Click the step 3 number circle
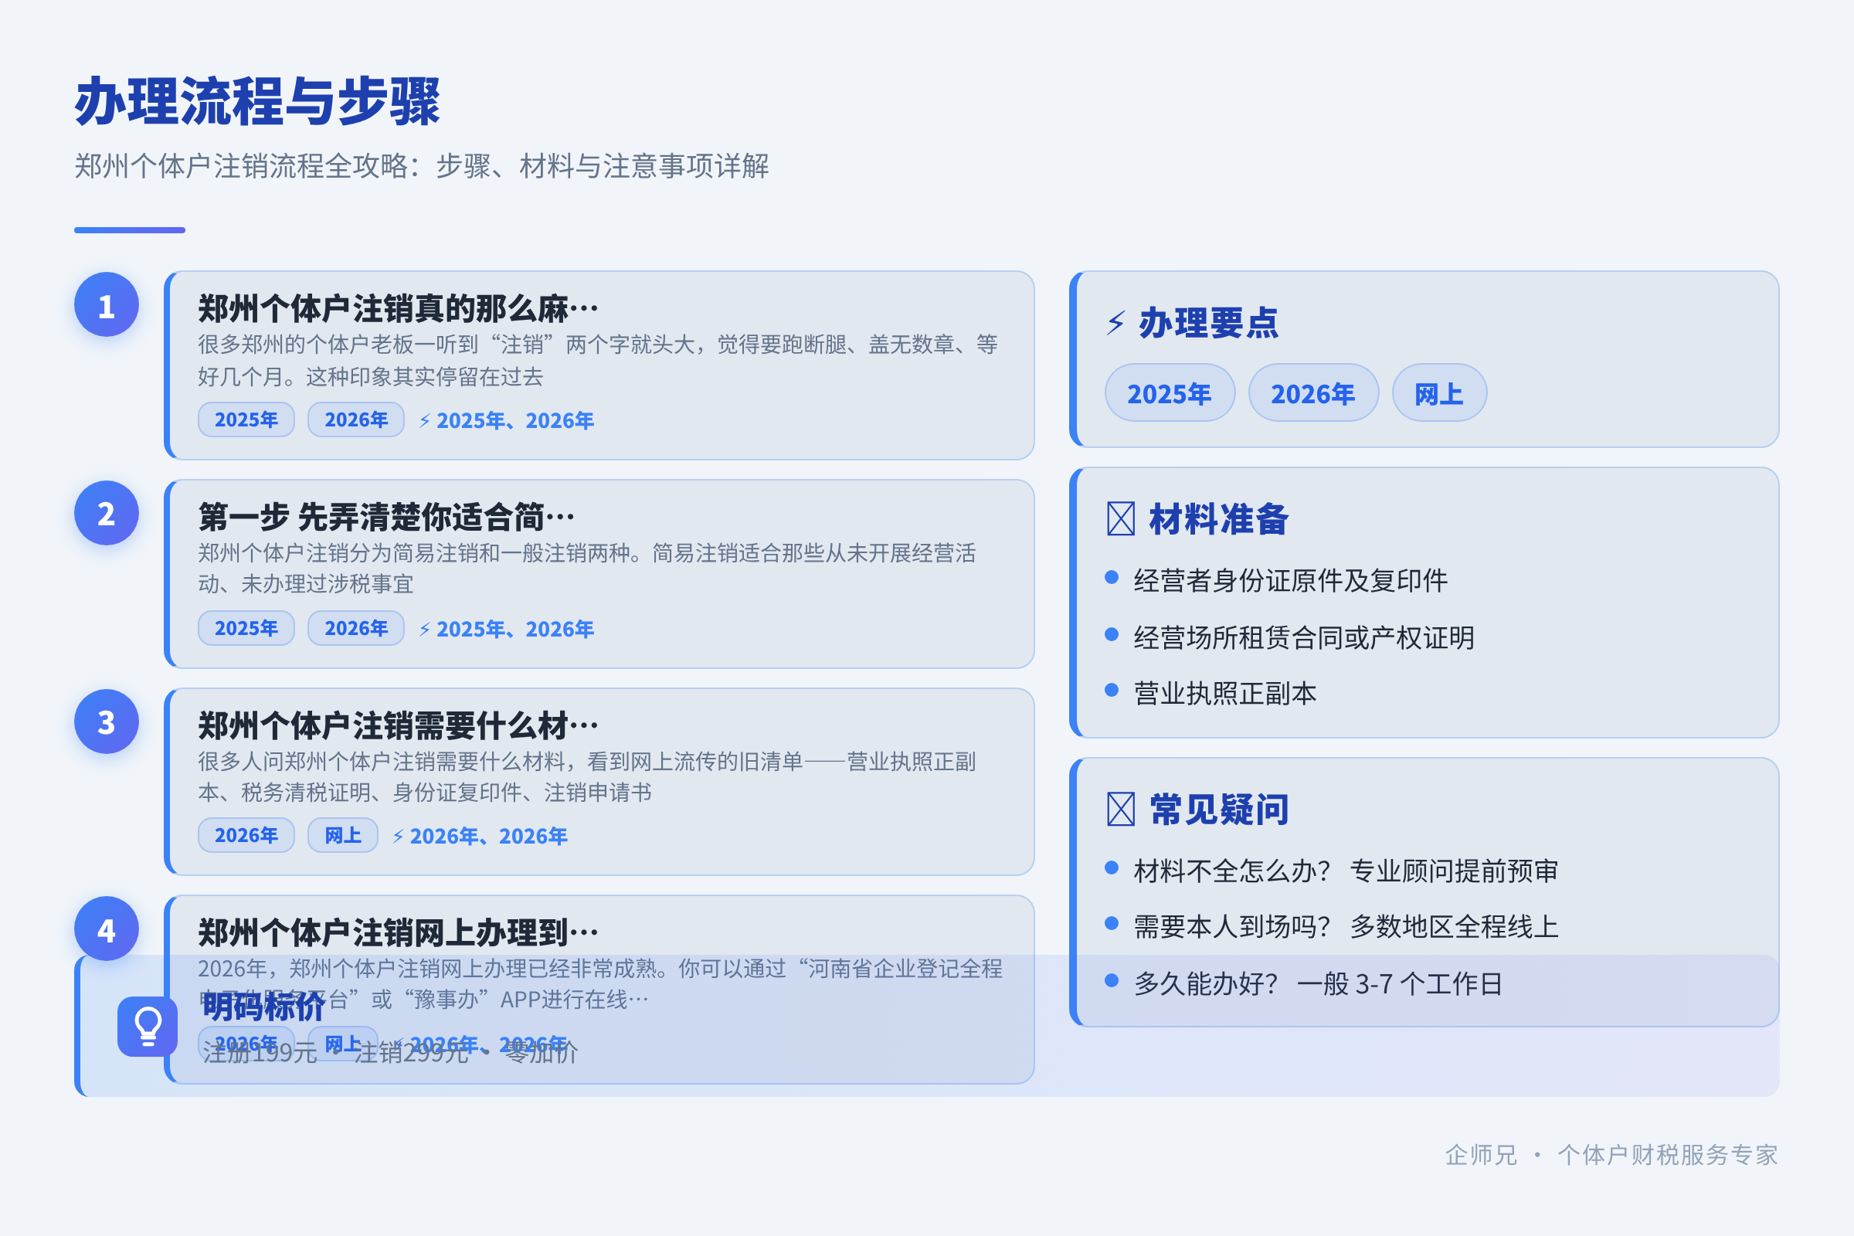This screenshot has height=1236, width=1854. [x=107, y=722]
